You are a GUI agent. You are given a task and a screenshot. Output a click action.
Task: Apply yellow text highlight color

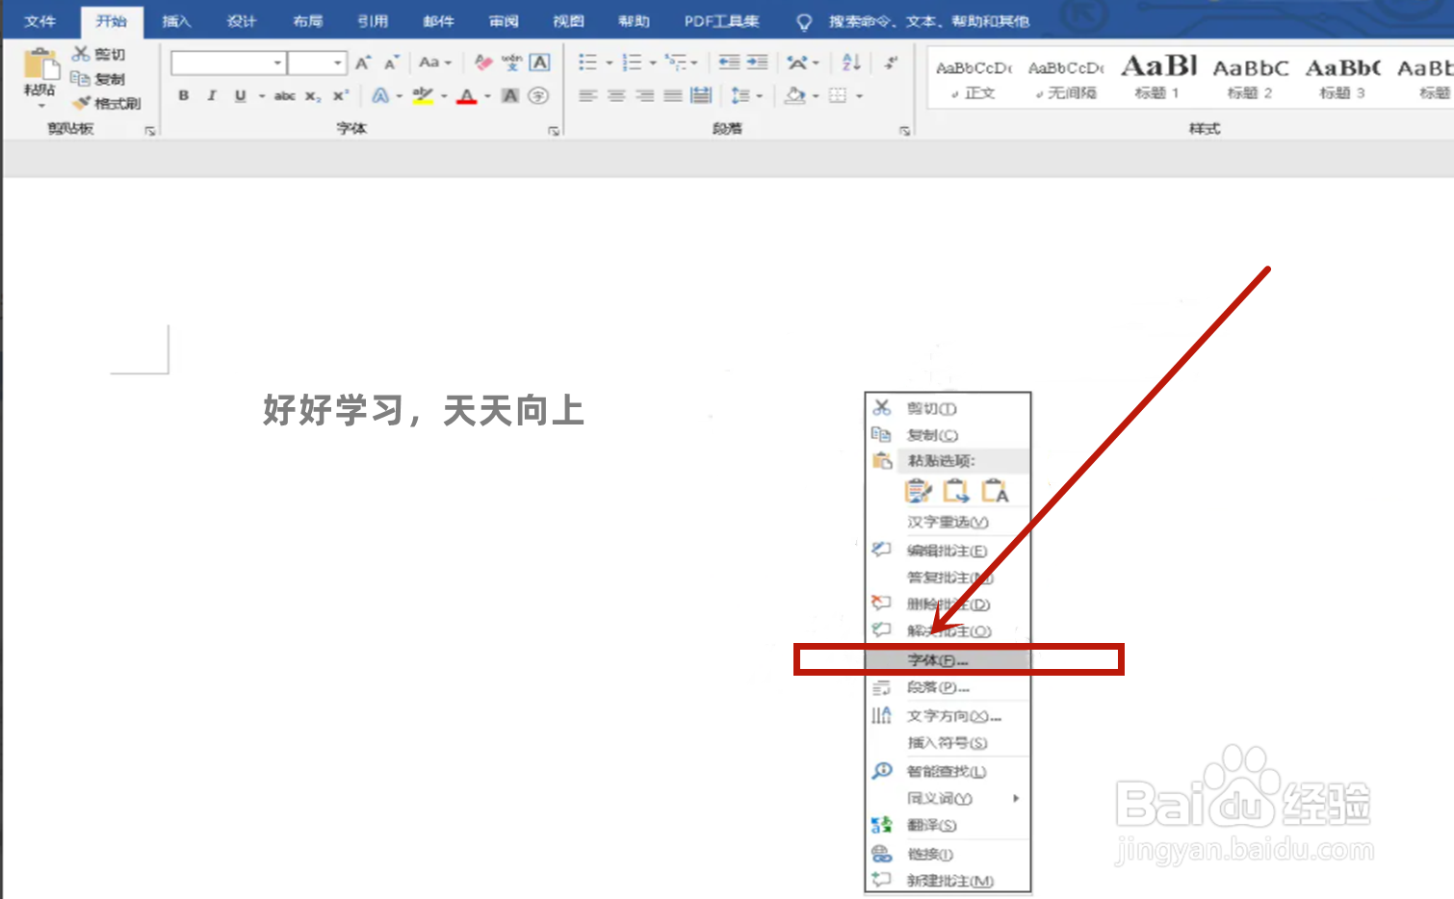pos(423,95)
